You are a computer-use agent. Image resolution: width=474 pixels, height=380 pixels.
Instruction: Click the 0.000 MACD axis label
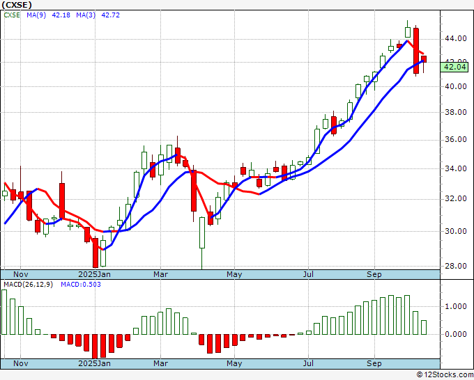point(455,334)
